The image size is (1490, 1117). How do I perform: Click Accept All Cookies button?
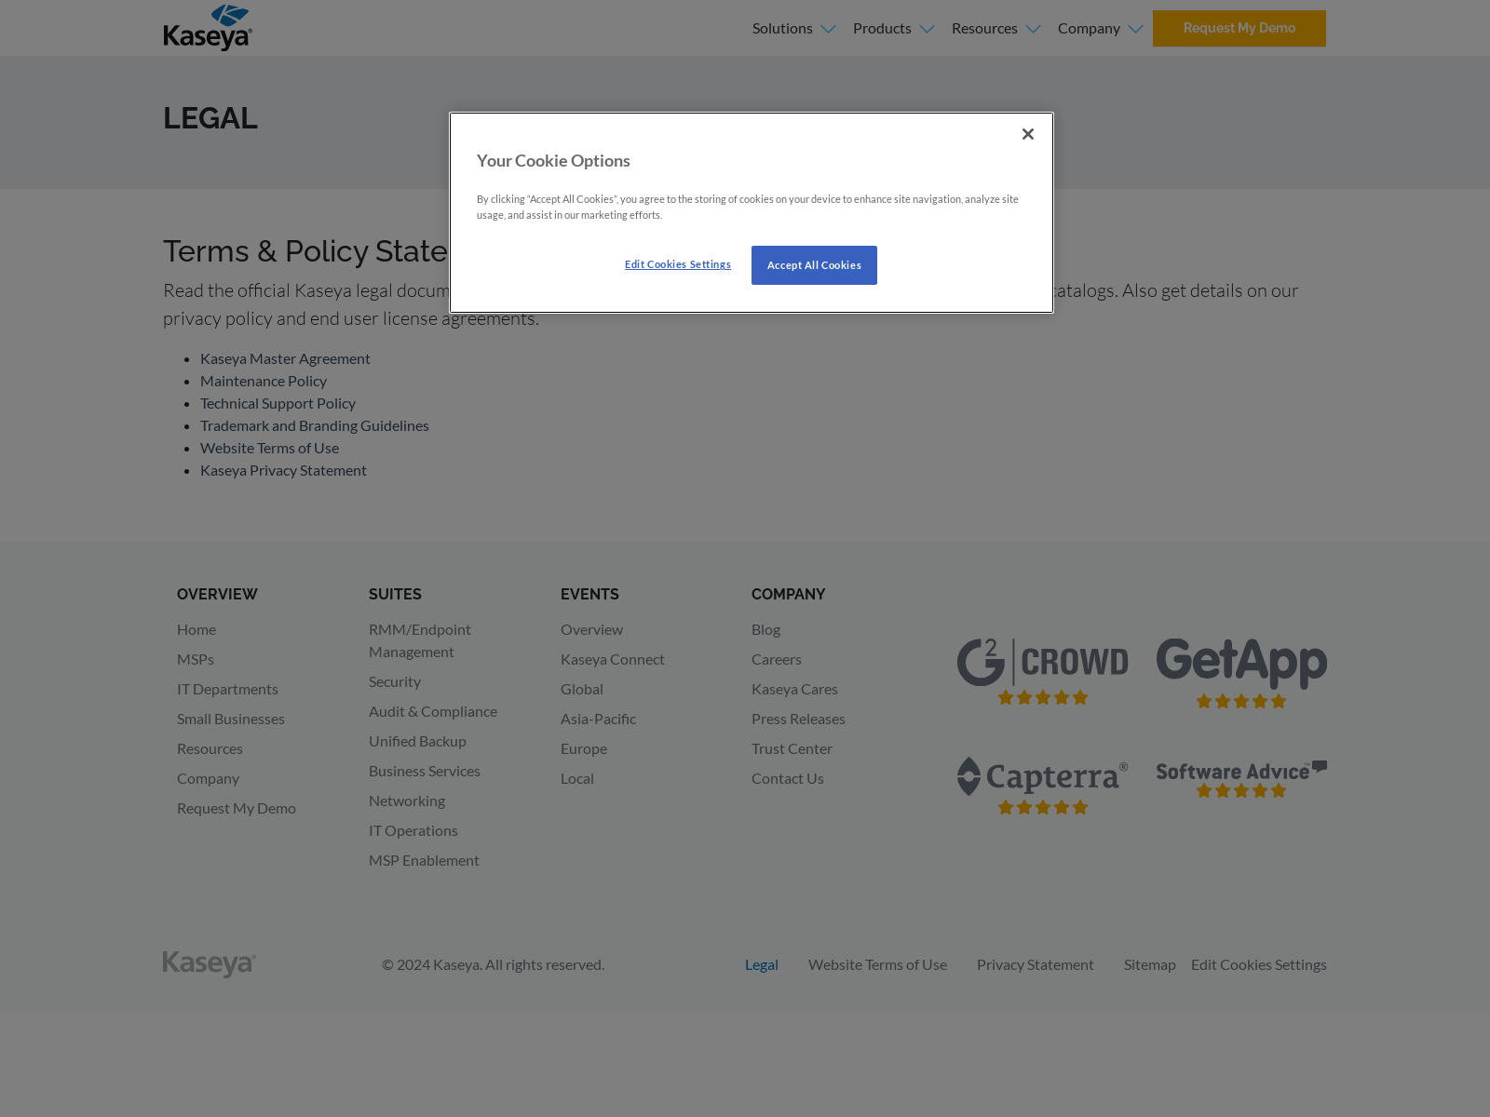coord(814,265)
